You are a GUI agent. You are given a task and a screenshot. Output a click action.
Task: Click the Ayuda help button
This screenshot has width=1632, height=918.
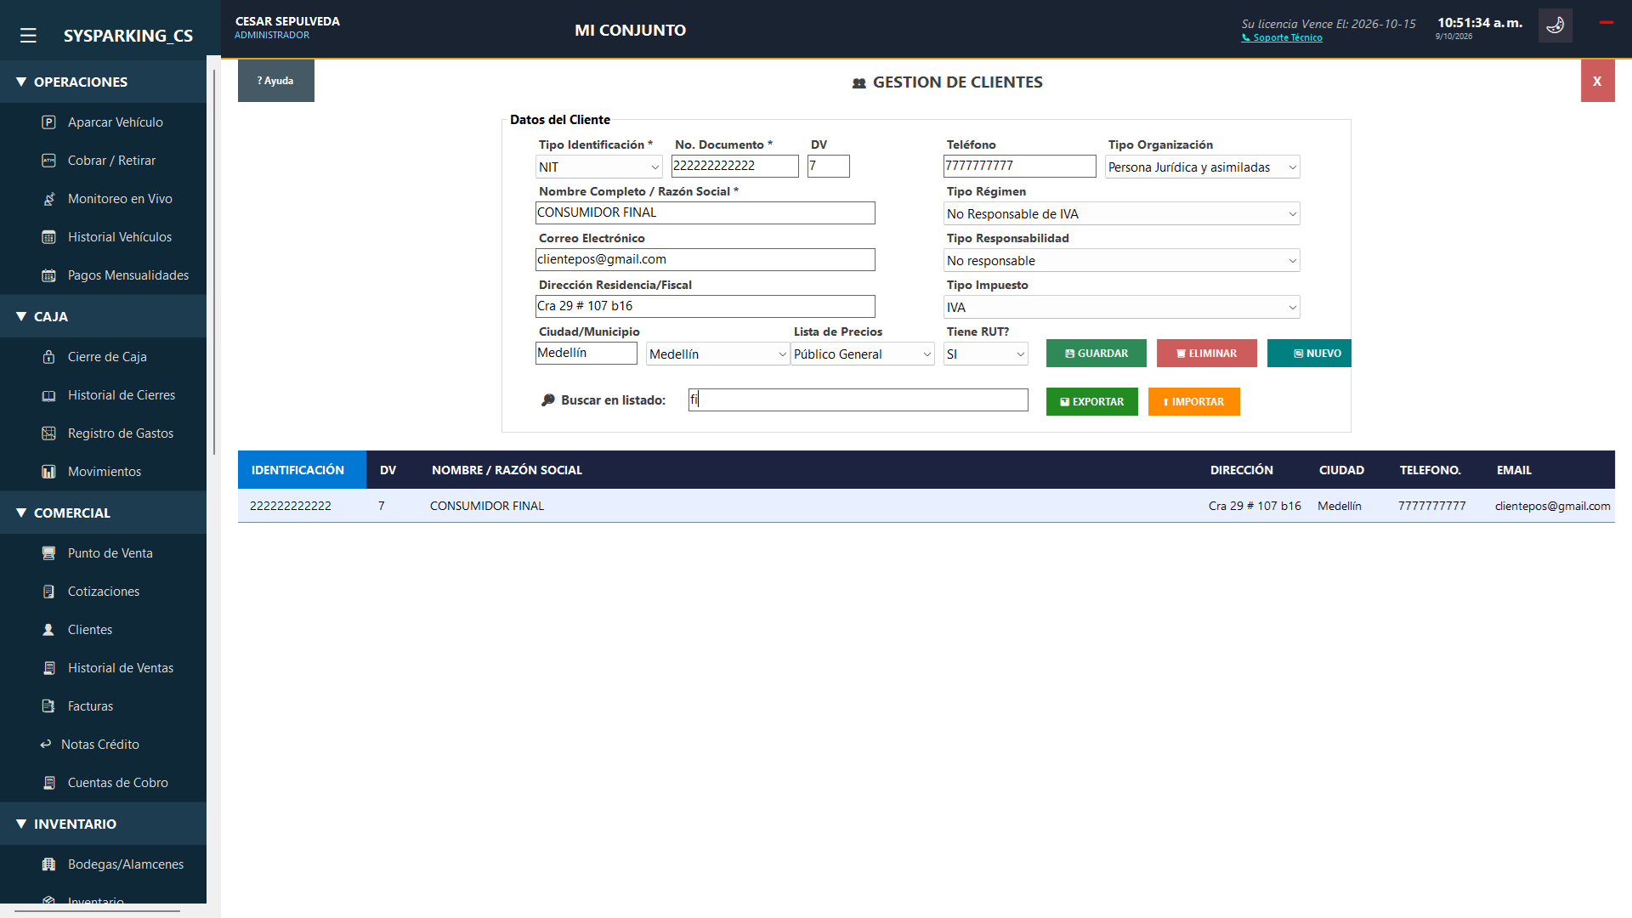click(275, 81)
